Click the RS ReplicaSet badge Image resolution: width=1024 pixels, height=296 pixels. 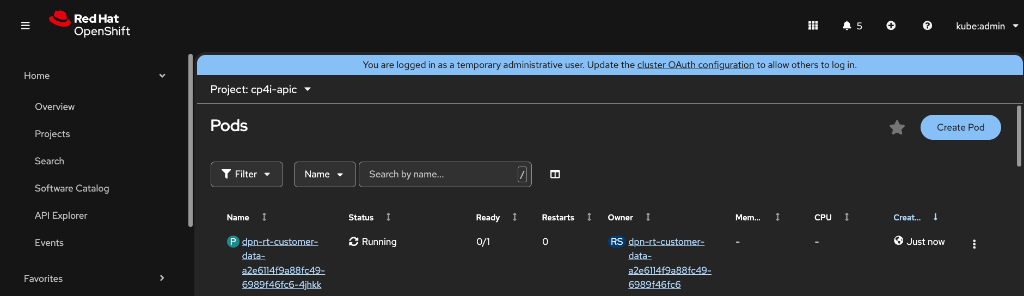coord(616,242)
